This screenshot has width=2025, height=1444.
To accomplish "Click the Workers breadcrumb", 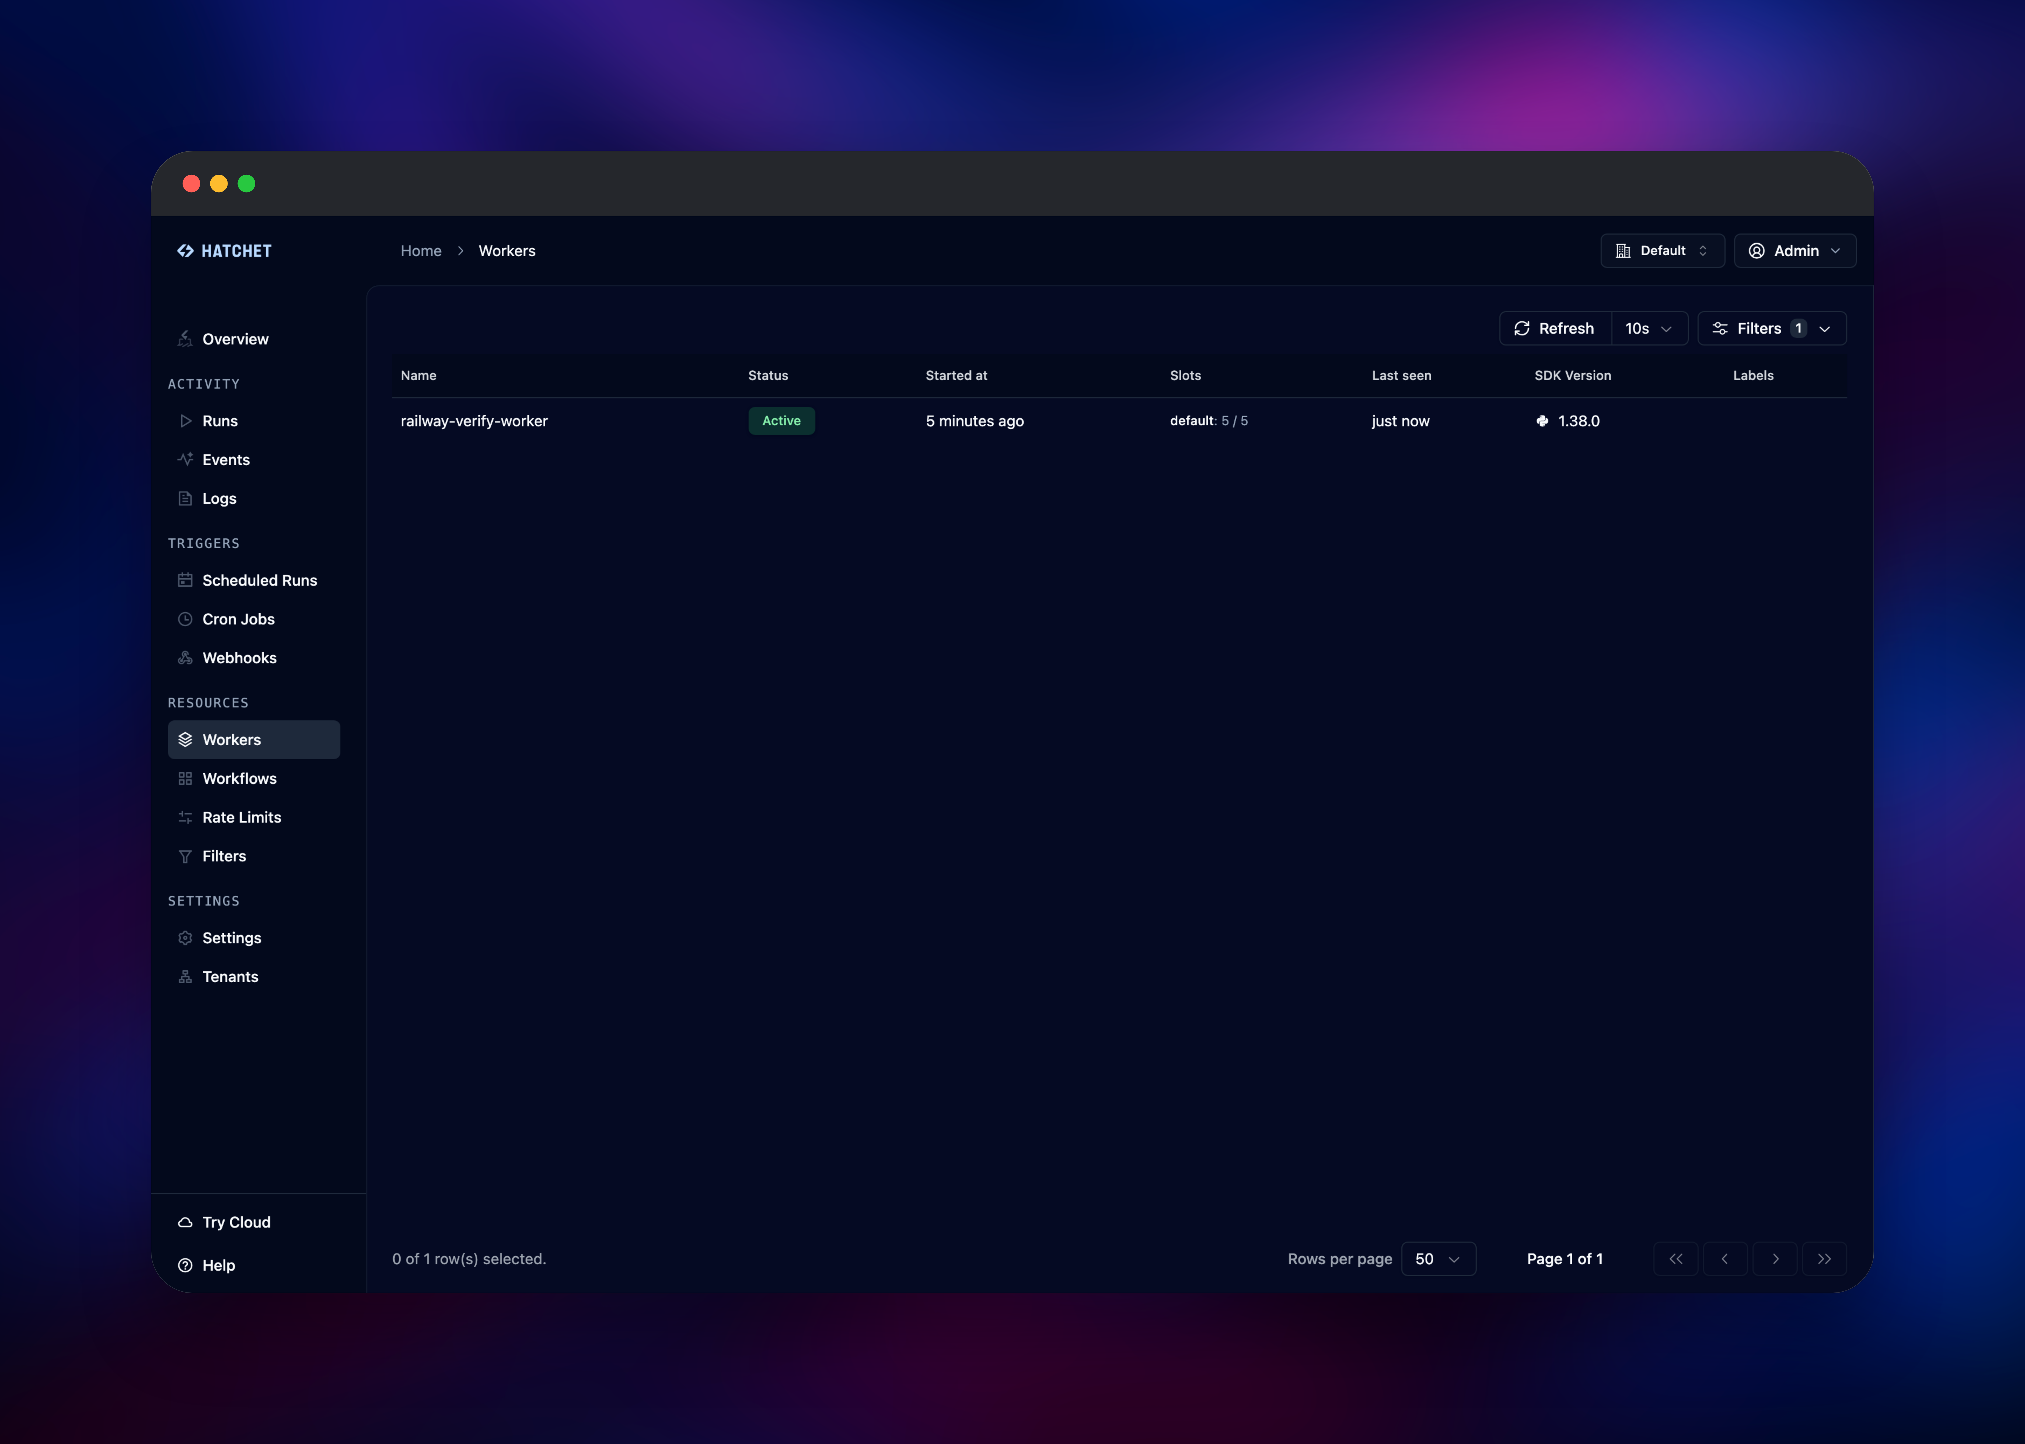I will pyautogui.click(x=507, y=251).
